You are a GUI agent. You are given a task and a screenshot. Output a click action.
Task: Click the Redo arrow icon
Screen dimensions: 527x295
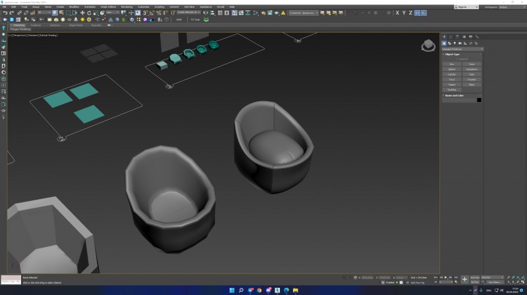pos(11,13)
